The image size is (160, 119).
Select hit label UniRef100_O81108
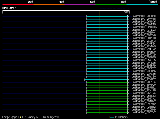click(143, 38)
